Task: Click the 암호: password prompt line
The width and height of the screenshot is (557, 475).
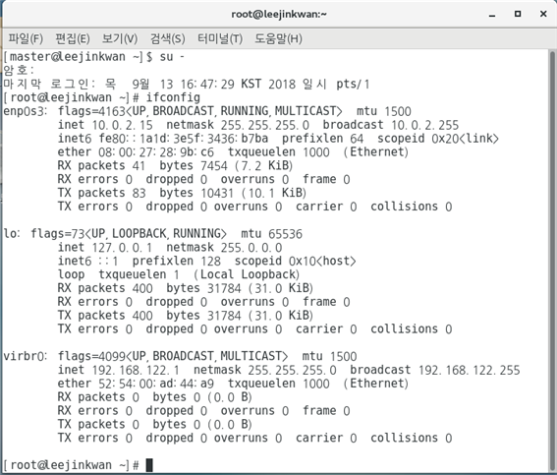Action: (x=19, y=70)
